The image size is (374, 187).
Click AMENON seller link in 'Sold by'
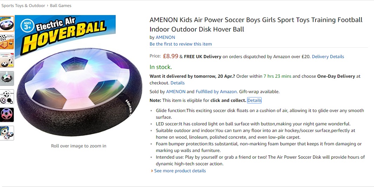[x=175, y=92]
